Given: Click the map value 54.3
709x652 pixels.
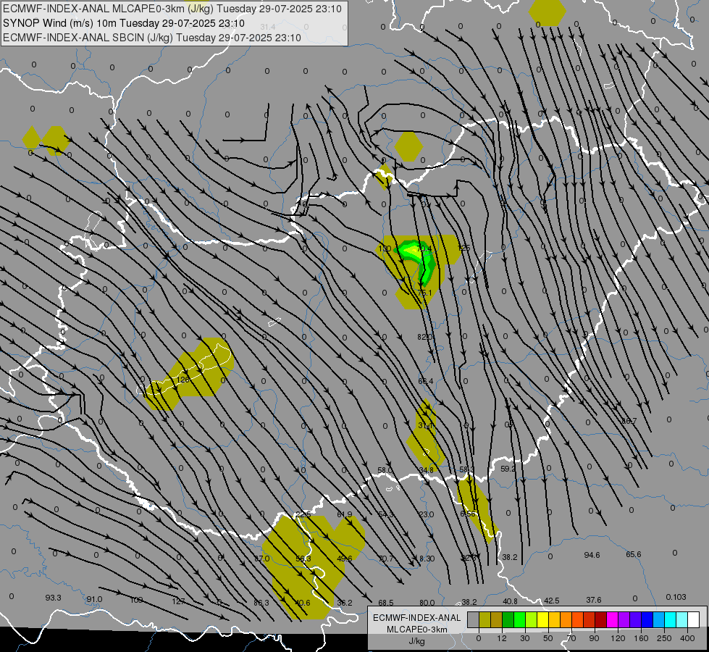Looking at the screenshot, I should (385, 514).
